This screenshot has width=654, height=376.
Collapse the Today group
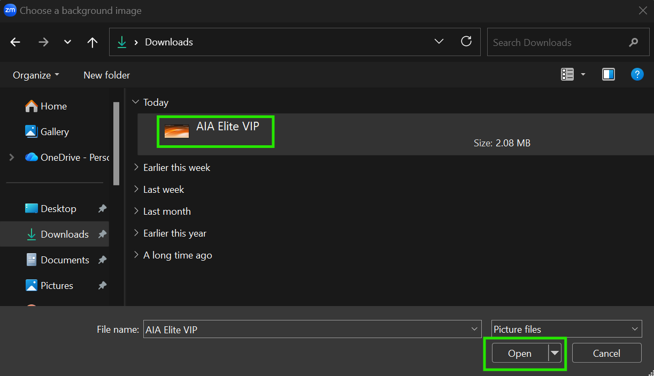[x=136, y=103]
